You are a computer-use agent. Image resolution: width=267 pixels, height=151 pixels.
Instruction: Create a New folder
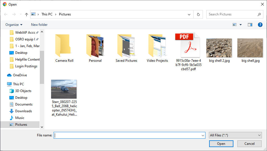tap(39, 25)
